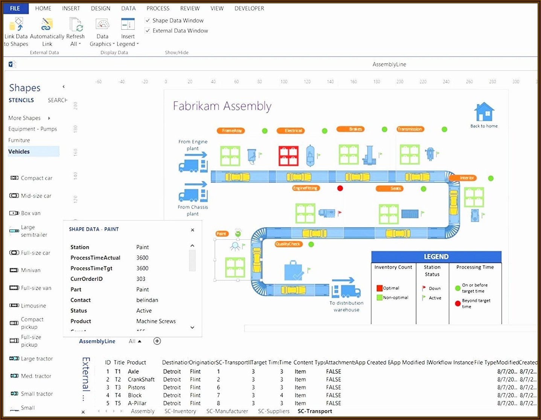
Task: Open the DATA ribbon tab
Action: point(128,8)
